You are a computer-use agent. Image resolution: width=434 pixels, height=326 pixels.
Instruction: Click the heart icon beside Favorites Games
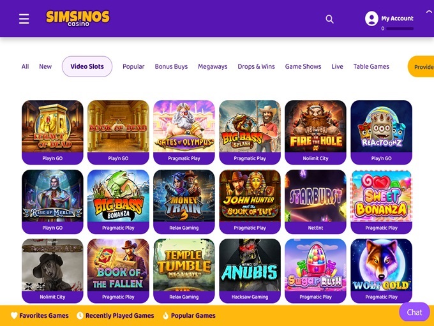[x=14, y=316]
